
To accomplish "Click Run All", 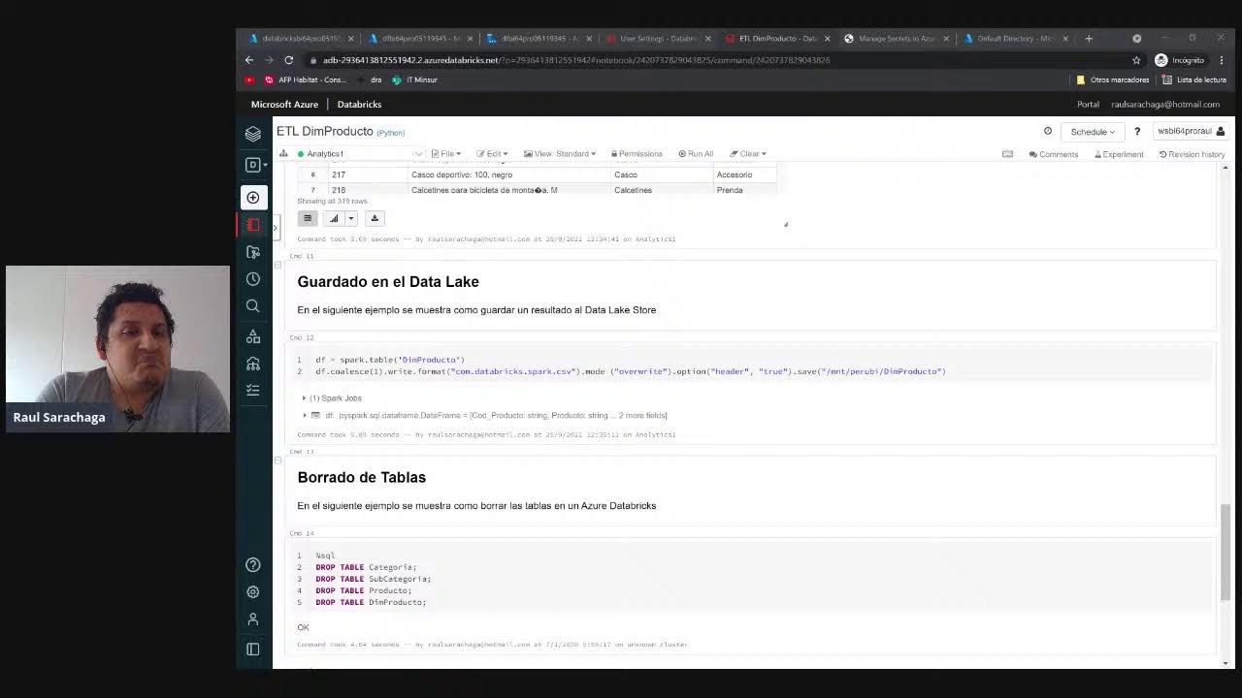I will [x=696, y=154].
